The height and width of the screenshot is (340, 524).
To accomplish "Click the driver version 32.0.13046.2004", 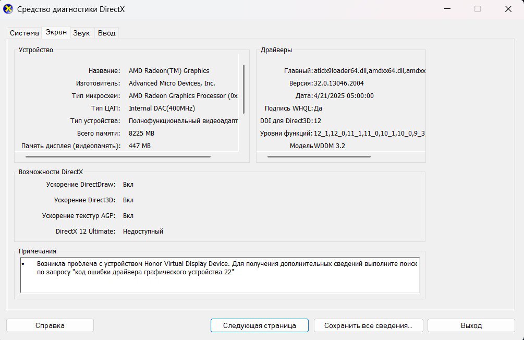I will [x=338, y=83].
